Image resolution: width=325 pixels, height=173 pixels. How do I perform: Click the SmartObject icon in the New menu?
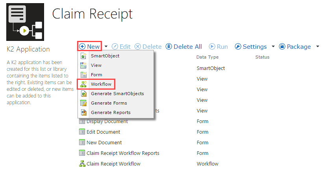pos(83,56)
